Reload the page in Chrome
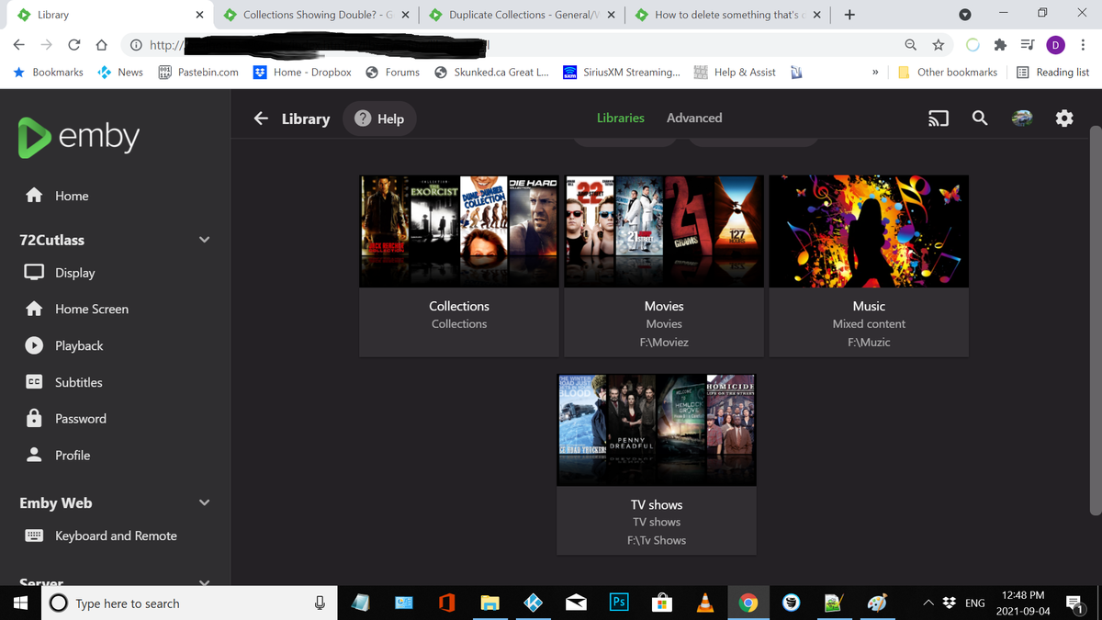Image resolution: width=1102 pixels, height=620 pixels. [73, 45]
